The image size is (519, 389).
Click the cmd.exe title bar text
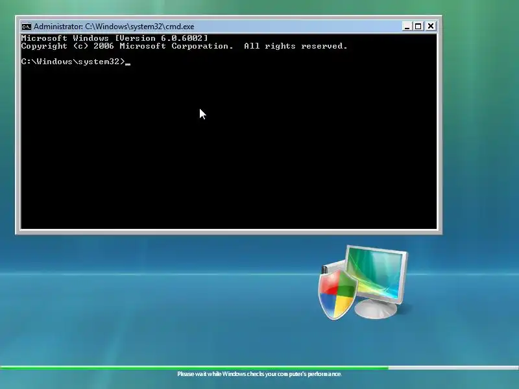(114, 27)
